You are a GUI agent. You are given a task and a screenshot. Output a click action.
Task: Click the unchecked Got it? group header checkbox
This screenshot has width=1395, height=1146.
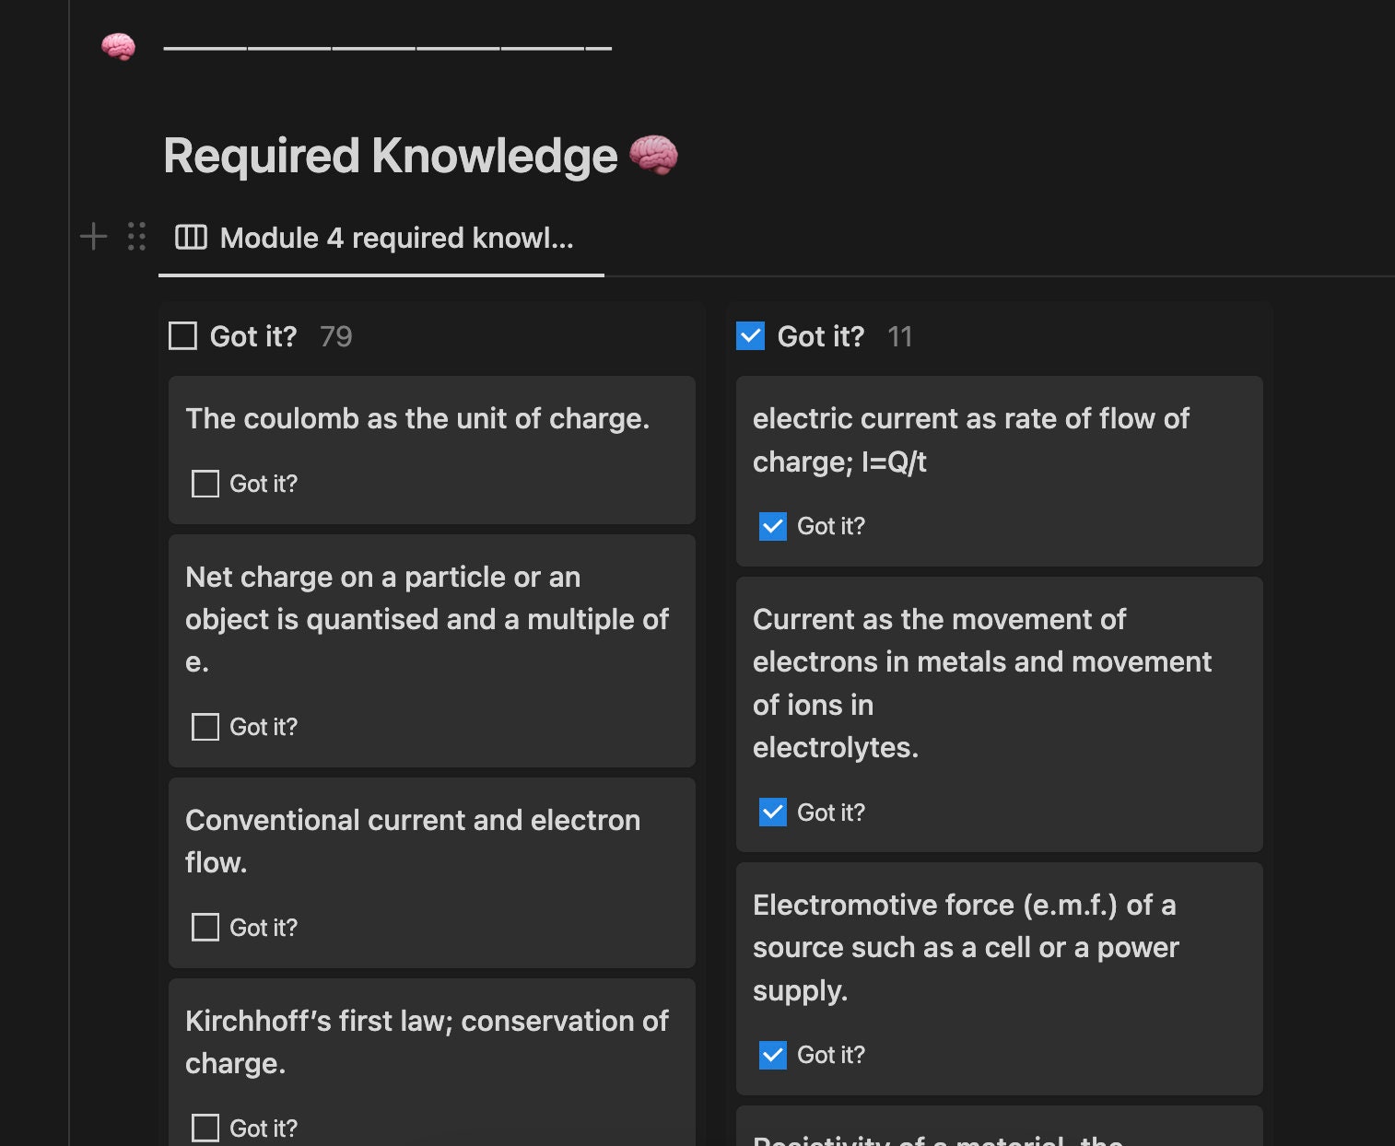point(182,336)
